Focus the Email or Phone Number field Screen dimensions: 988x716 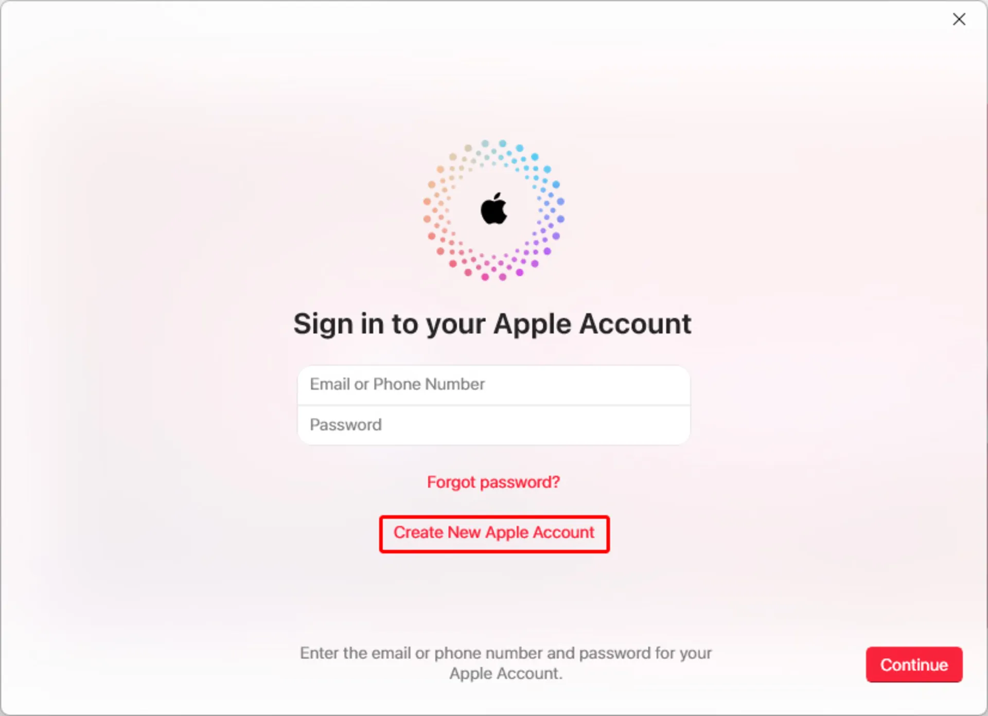point(493,385)
